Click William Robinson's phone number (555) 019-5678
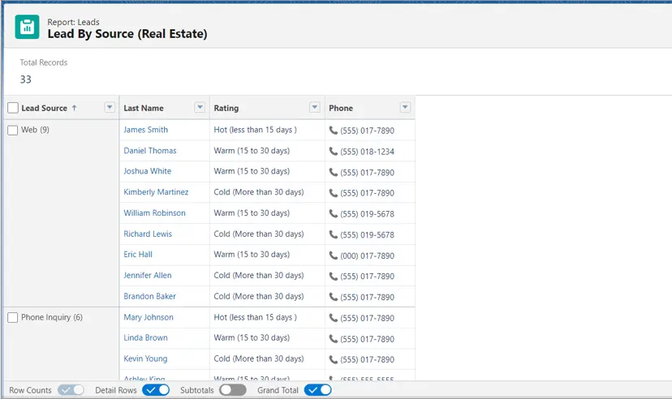The height and width of the screenshot is (399, 672). point(368,214)
